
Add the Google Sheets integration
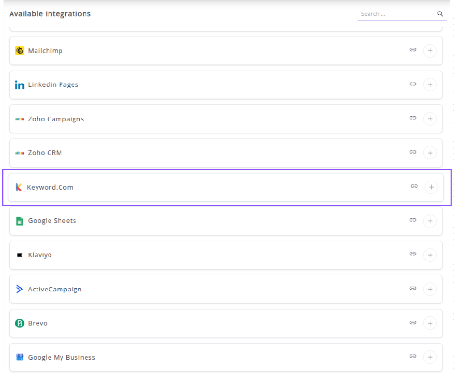(x=430, y=221)
